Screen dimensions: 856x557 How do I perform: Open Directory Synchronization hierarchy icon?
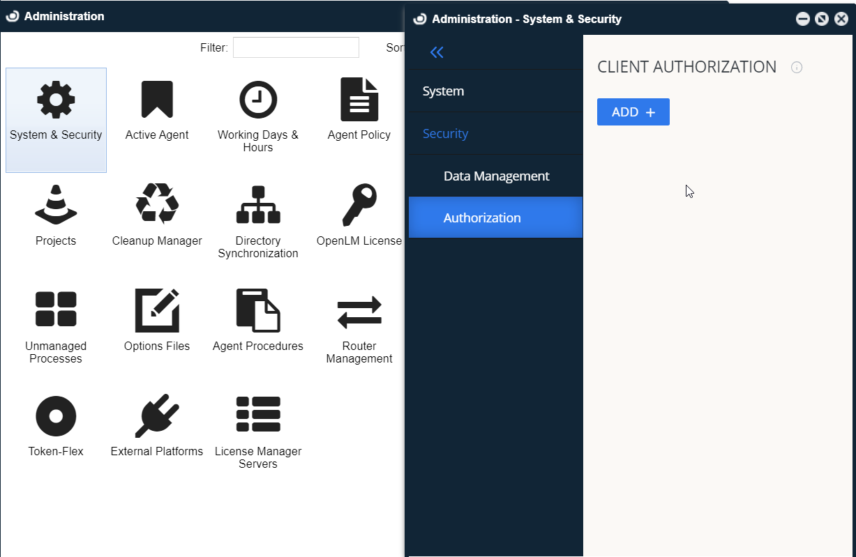pyautogui.click(x=258, y=205)
